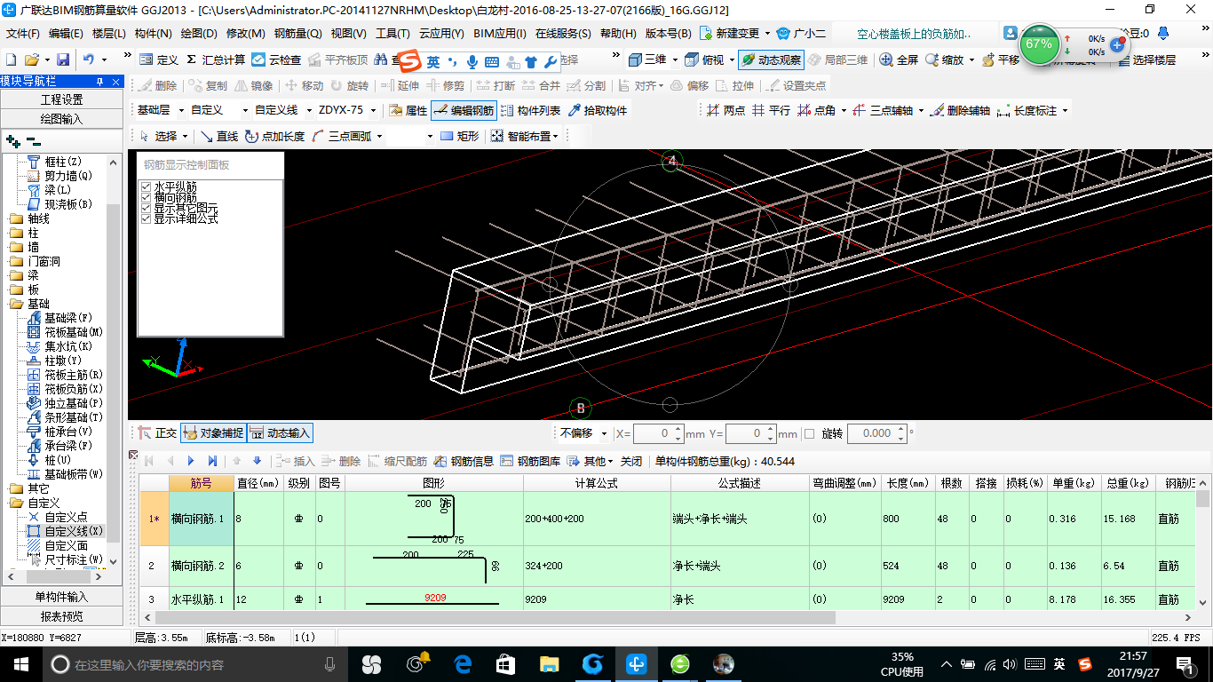The image size is (1213, 682).
Task: Click the rotation angle input field
Action: pos(876,433)
